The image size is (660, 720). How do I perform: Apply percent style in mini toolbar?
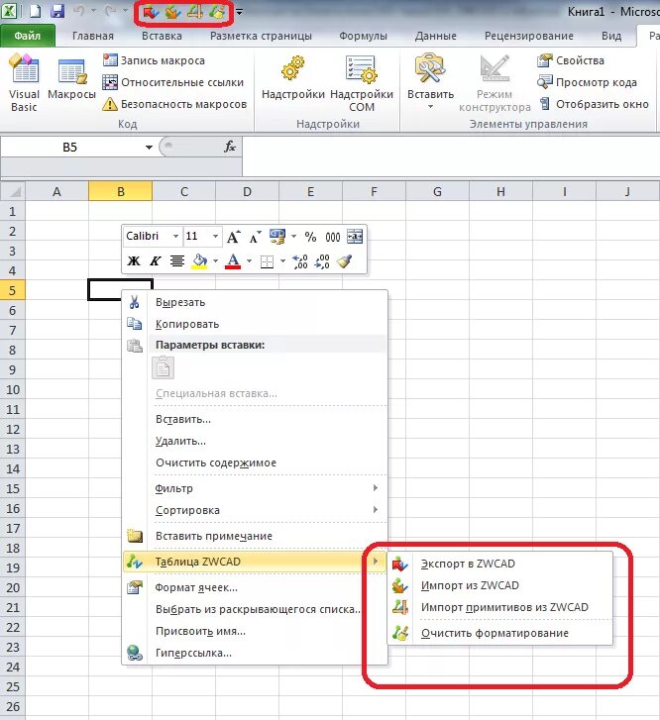pos(311,237)
